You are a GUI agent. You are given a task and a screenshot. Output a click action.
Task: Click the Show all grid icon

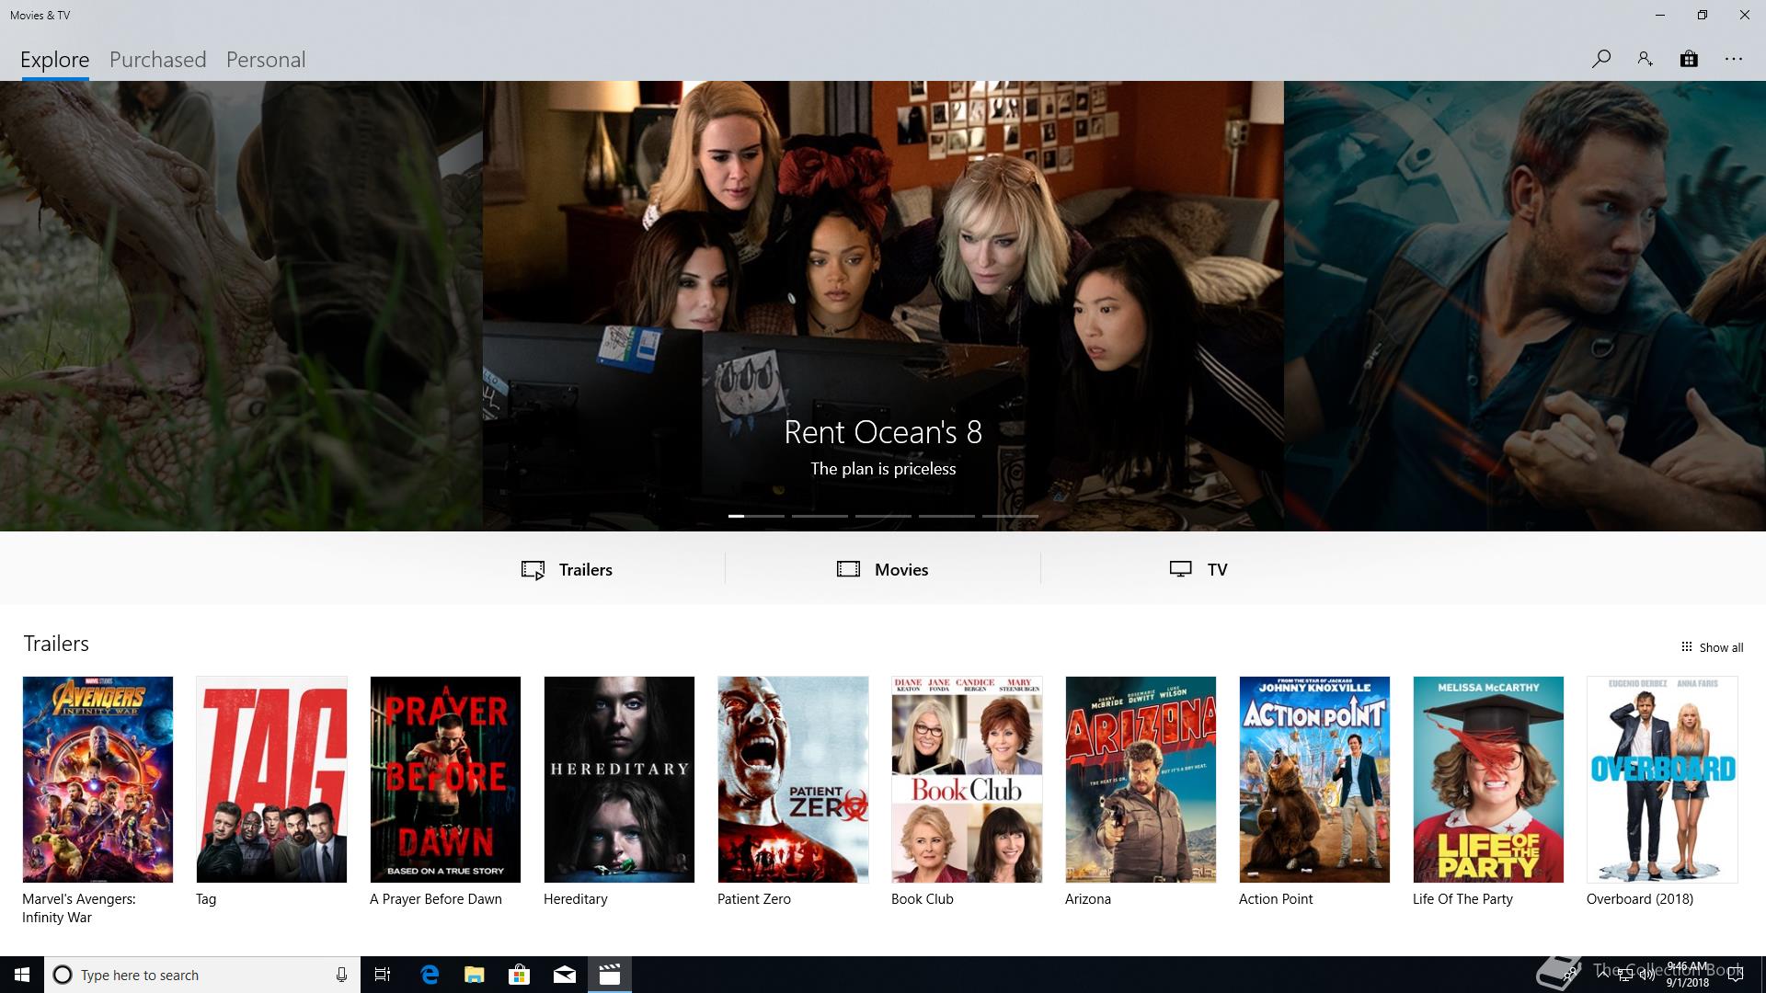coord(1686,646)
